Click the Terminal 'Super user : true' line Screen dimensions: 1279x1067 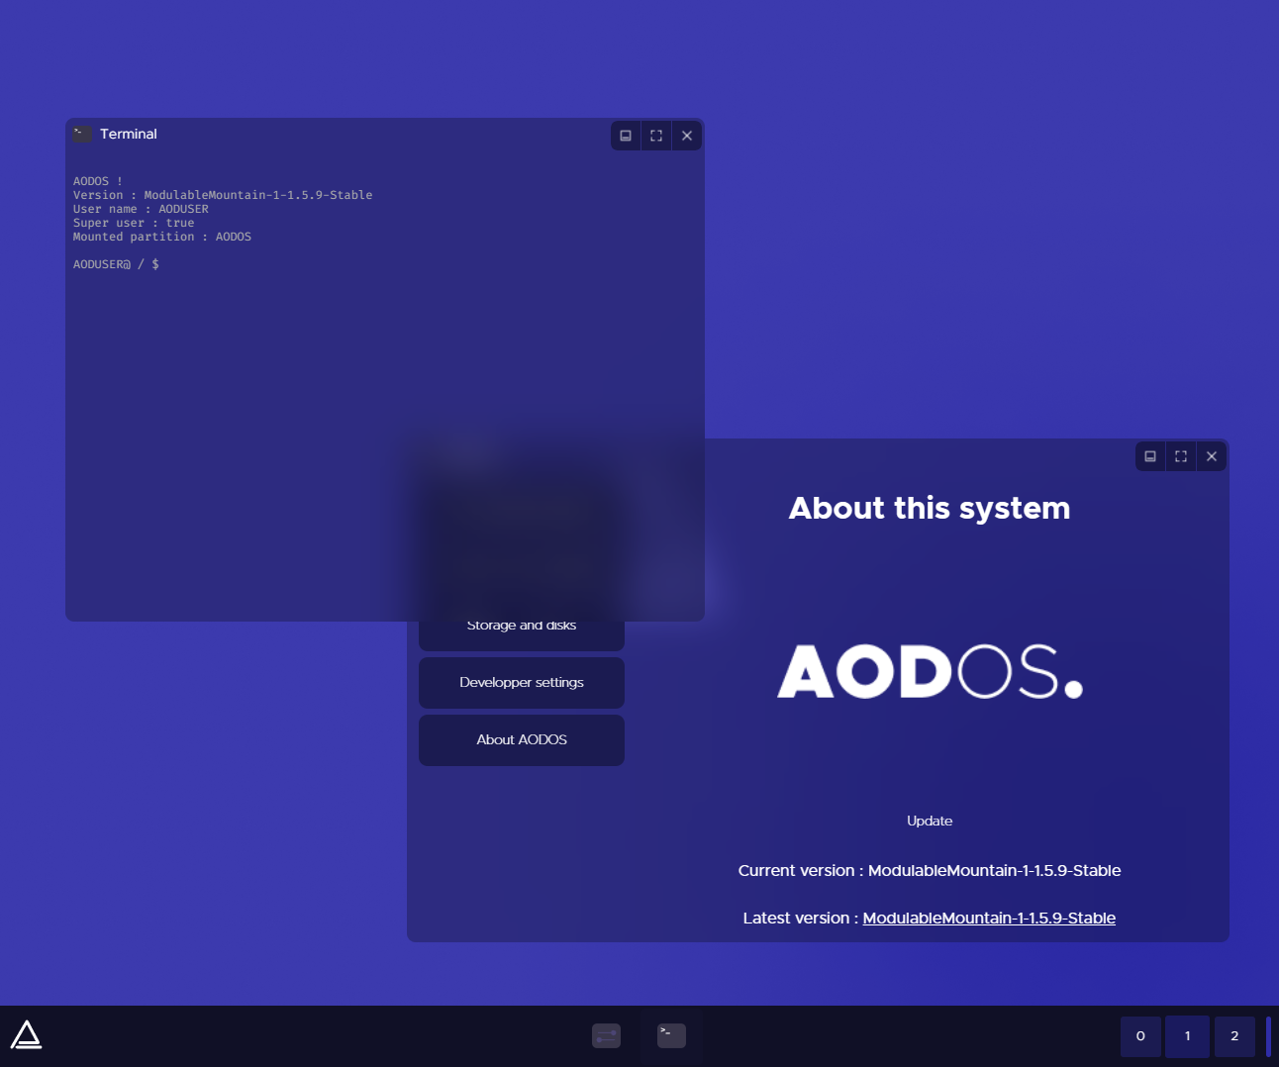point(134,223)
